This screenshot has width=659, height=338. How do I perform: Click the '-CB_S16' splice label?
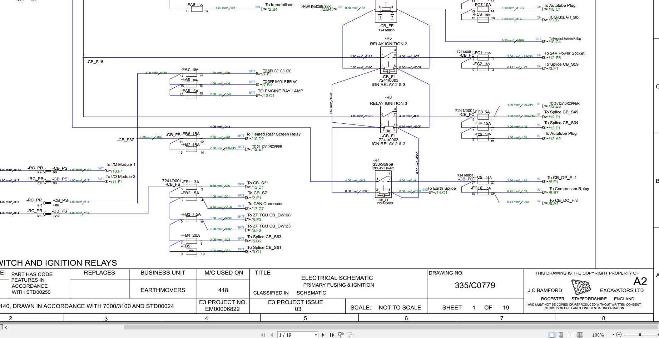click(95, 62)
